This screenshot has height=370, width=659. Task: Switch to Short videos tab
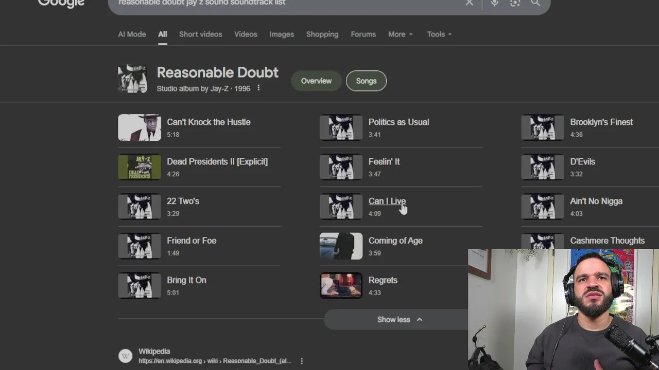[201, 34]
